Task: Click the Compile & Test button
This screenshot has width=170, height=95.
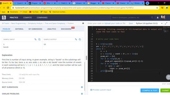Action: 150,91
